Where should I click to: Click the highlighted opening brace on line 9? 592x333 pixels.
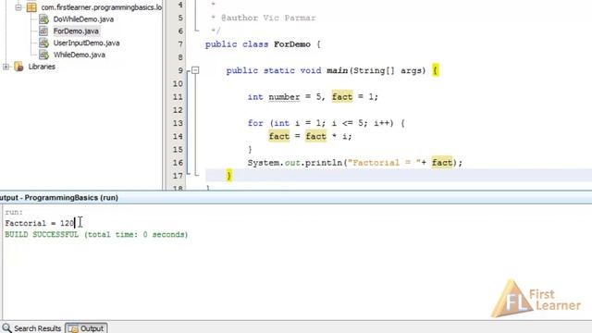(x=436, y=70)
